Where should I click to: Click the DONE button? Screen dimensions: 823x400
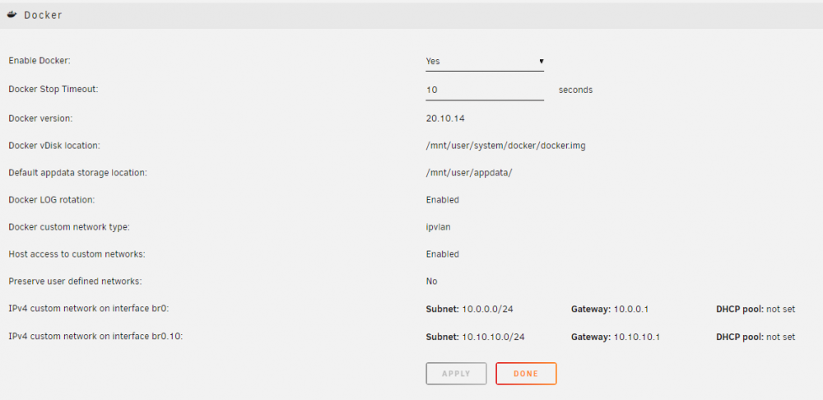point(526,374)
